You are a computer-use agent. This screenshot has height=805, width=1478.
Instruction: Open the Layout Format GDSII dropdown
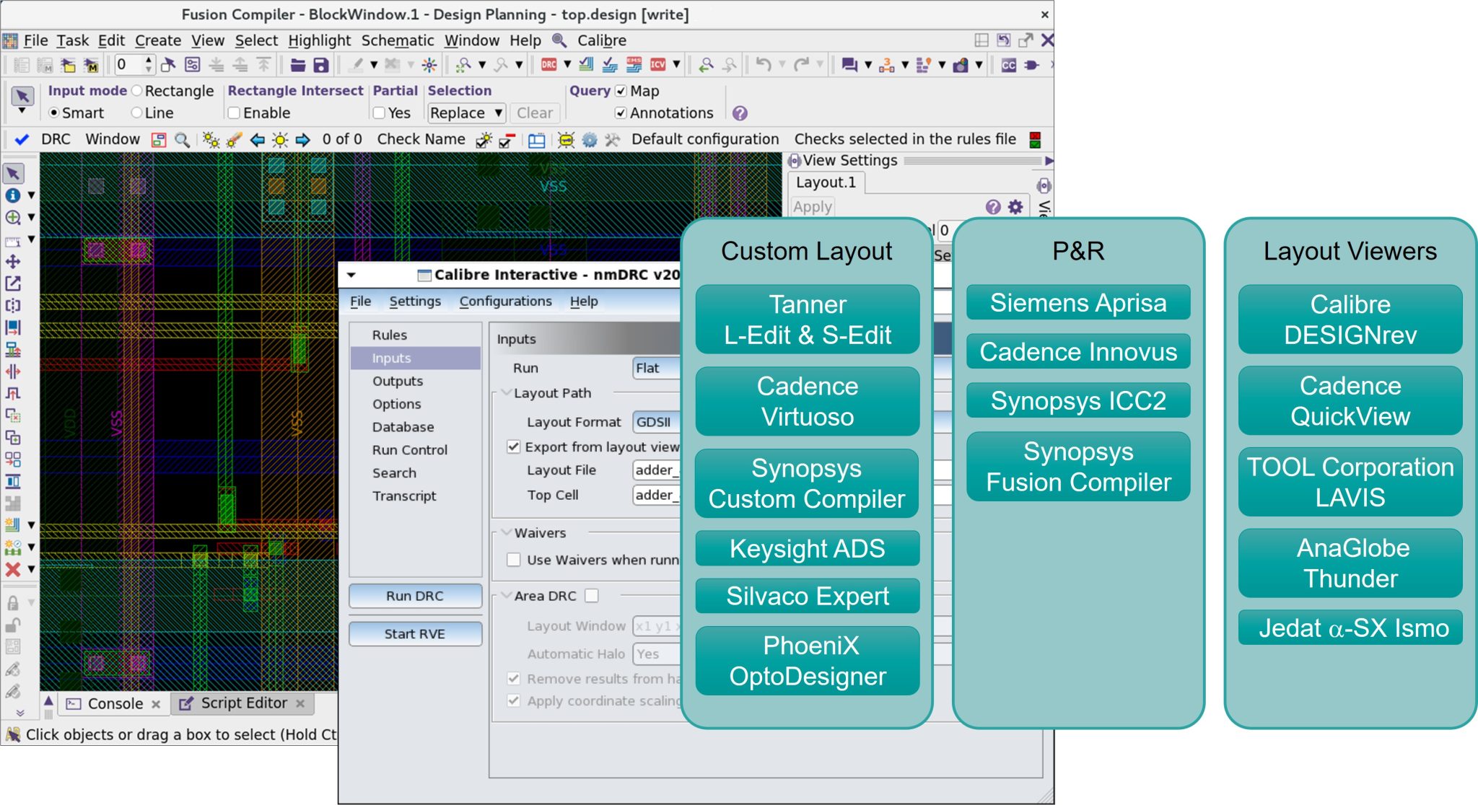click(x=655, y=422)
